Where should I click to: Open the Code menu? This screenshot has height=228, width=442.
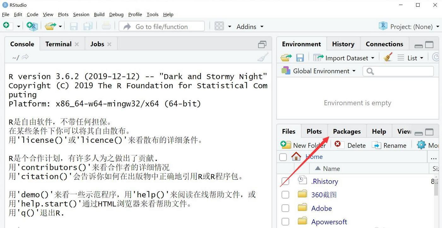(32, 15)
